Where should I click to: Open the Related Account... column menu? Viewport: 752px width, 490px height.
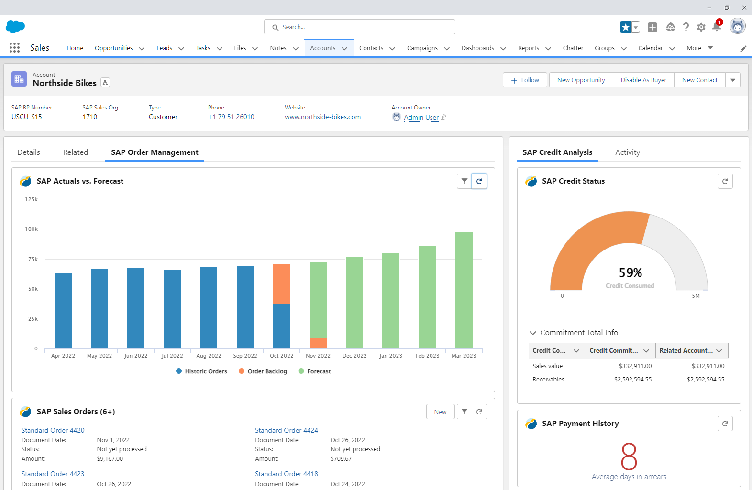point(719,351)
